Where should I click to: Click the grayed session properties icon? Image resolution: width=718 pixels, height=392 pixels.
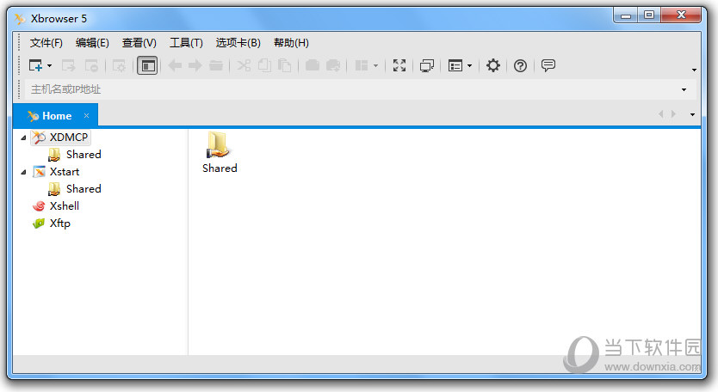tap(119, 65)
